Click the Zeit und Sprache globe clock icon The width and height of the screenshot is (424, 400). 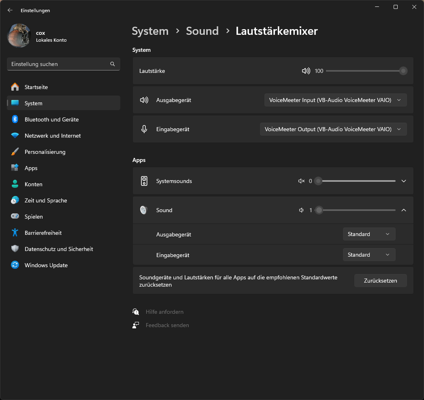15,200
